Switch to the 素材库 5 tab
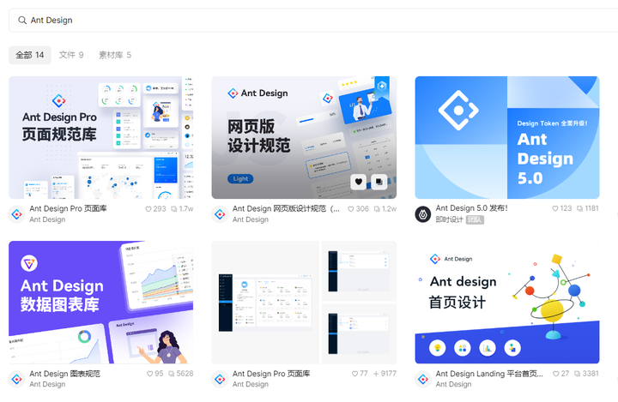 coord(115,55)
